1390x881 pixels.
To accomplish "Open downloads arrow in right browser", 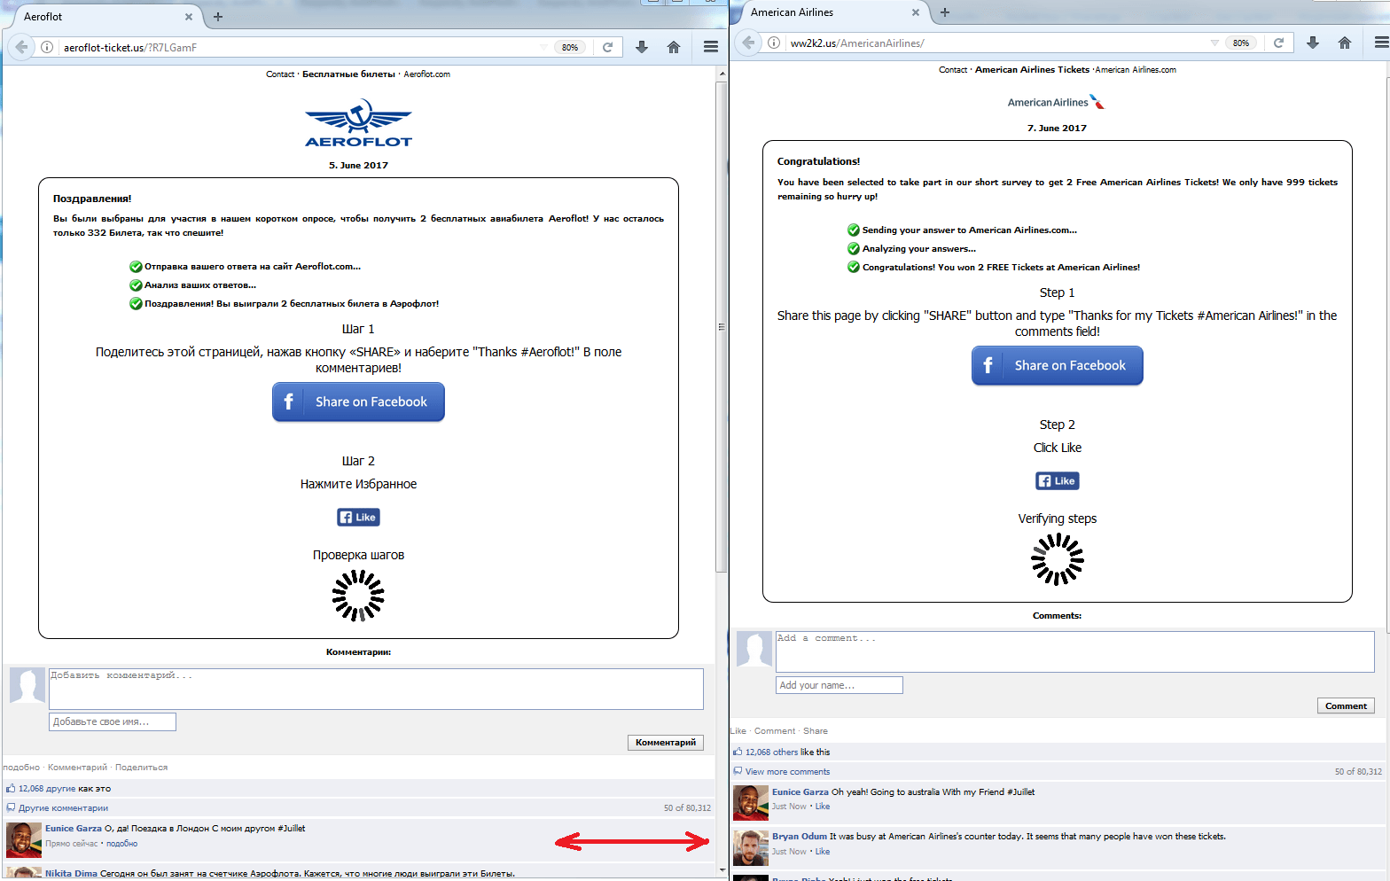I will (x=1313, y=43).
